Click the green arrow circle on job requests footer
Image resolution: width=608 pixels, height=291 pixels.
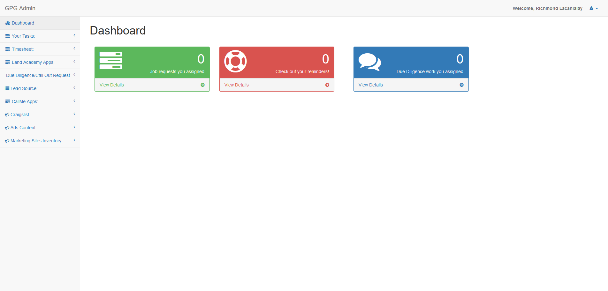pos(202,85)
